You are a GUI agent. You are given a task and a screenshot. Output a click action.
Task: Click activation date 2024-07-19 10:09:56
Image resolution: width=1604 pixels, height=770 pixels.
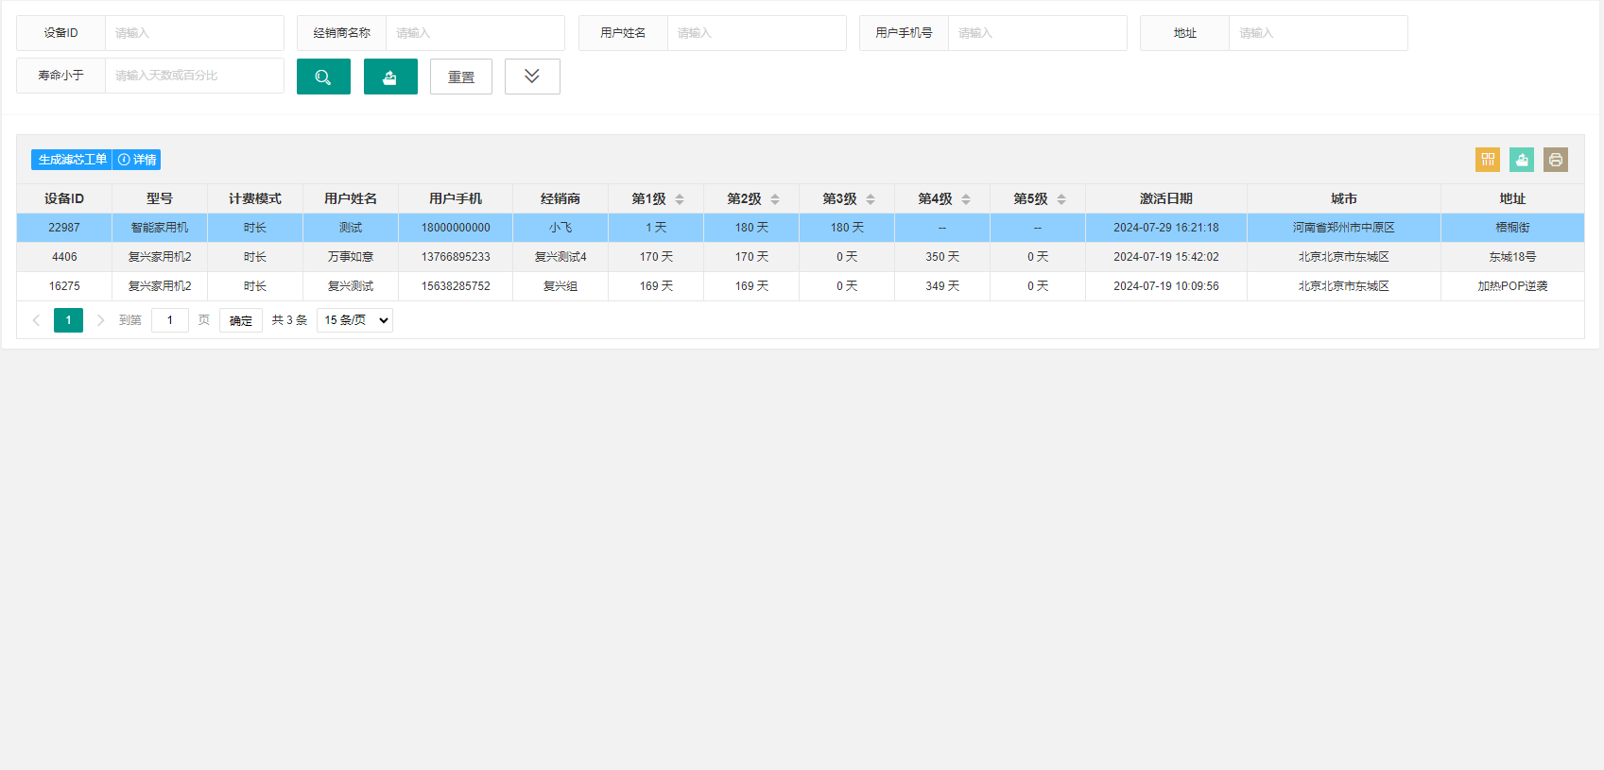tap(1166, 286)
